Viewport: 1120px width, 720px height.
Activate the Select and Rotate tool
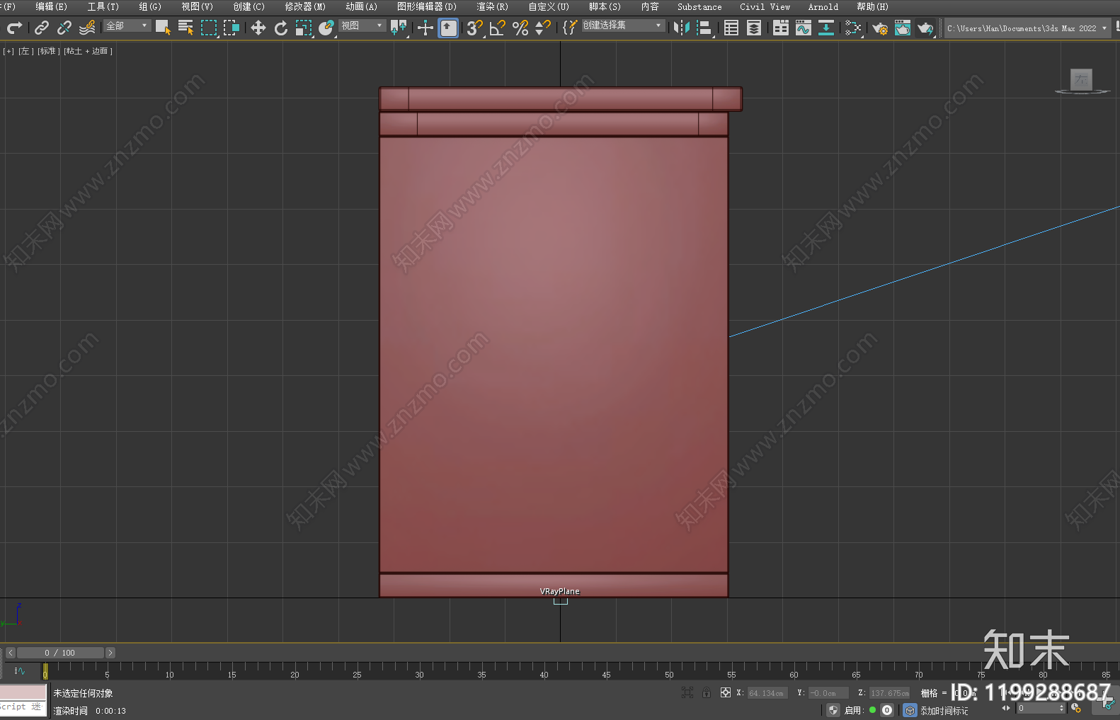[281, 28]
